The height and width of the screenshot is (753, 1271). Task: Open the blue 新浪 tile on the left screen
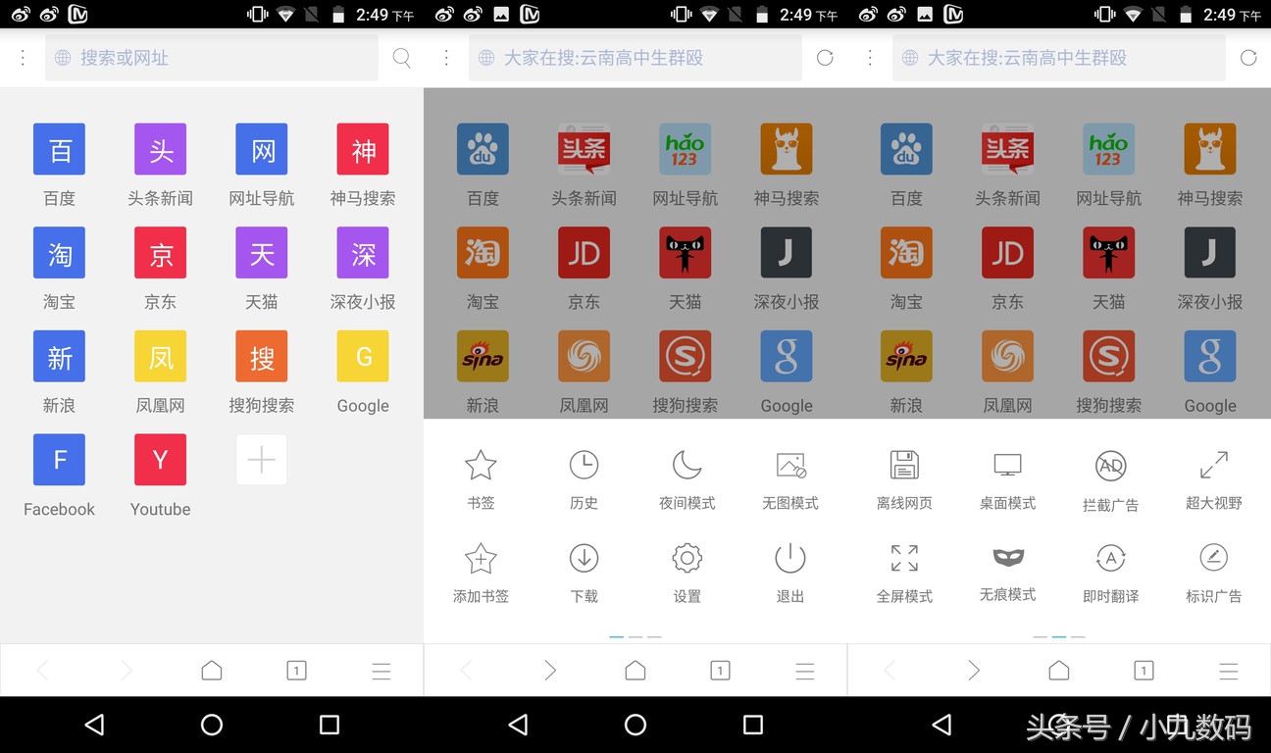pos(60,357)
